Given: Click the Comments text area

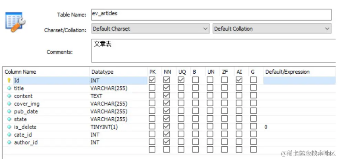Looking at the screenshot, I should (x=214, y=51).
